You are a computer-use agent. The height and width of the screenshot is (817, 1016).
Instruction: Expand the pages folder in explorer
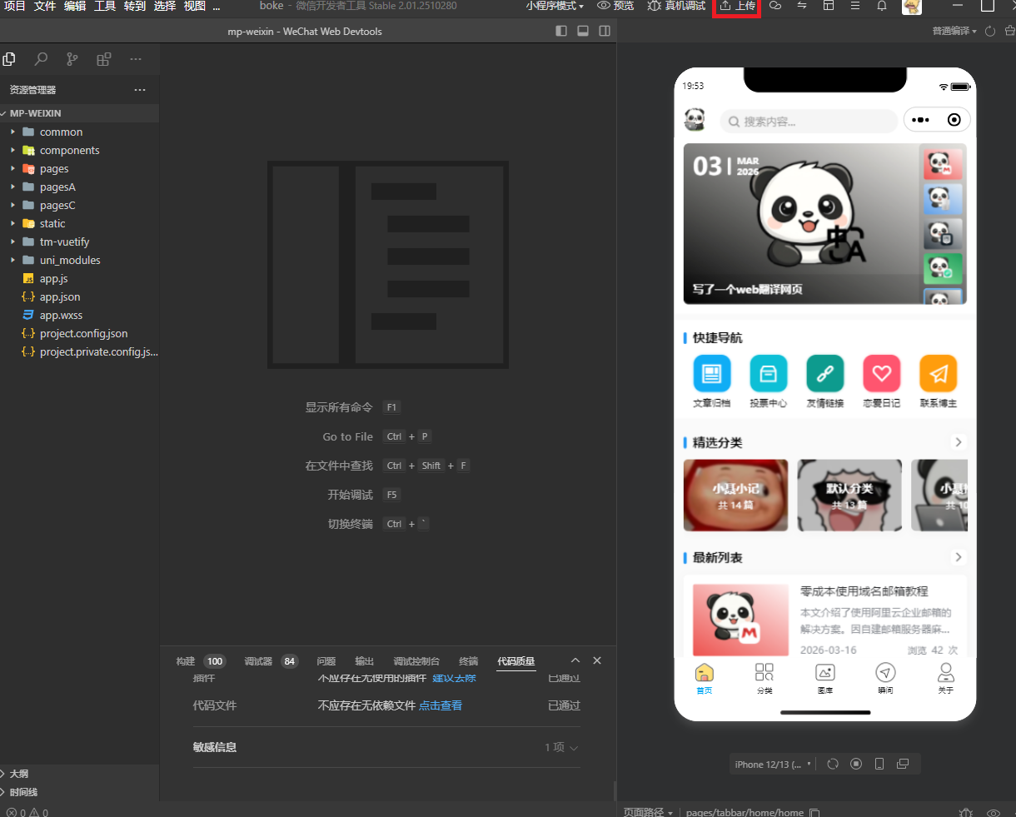tap(54, 169)
